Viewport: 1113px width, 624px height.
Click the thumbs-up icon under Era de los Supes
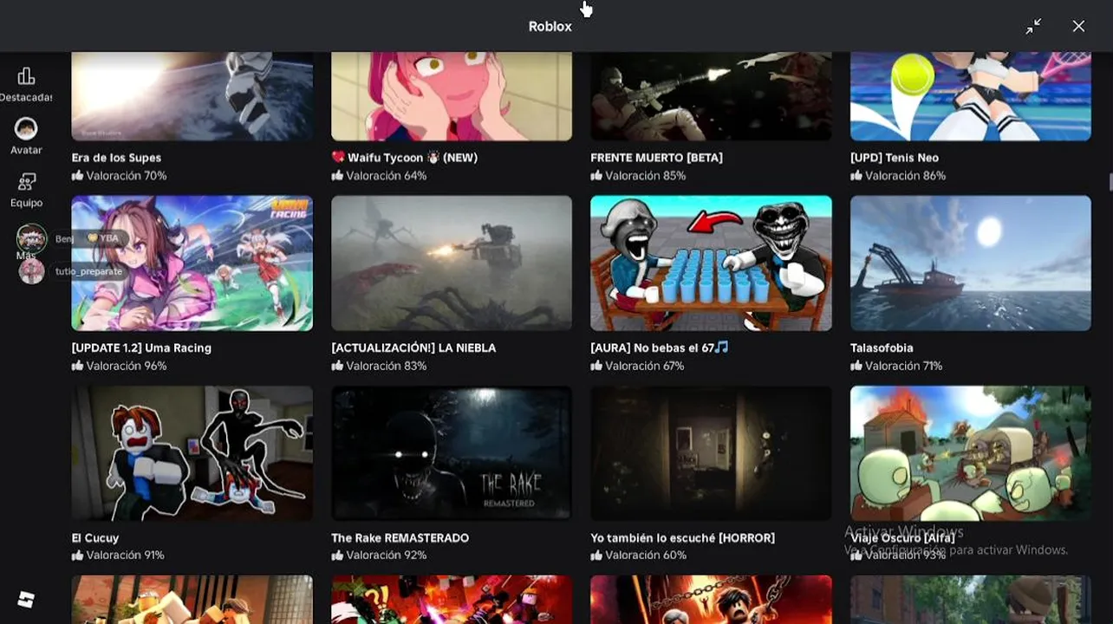pos(77,175)
